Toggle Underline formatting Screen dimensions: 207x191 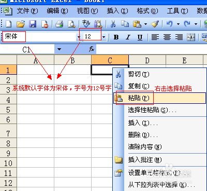(x=140, y=37)
